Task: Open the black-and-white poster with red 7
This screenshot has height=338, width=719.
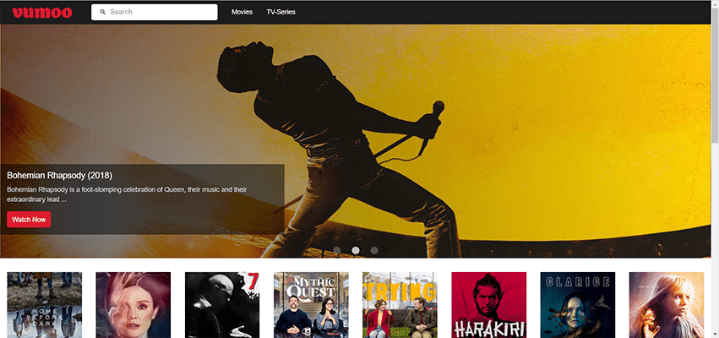Action: point(222,305)
